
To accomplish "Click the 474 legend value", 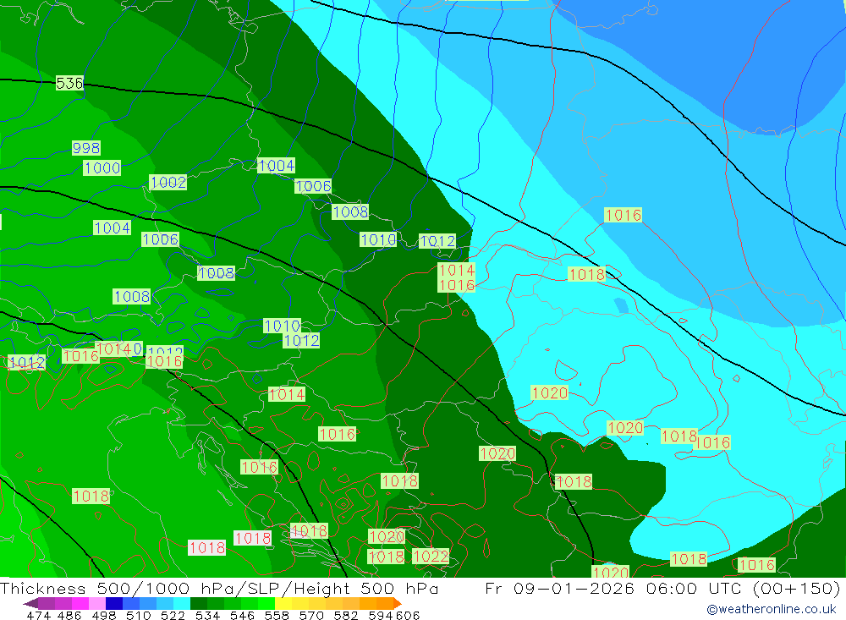I will coord(38,616).
